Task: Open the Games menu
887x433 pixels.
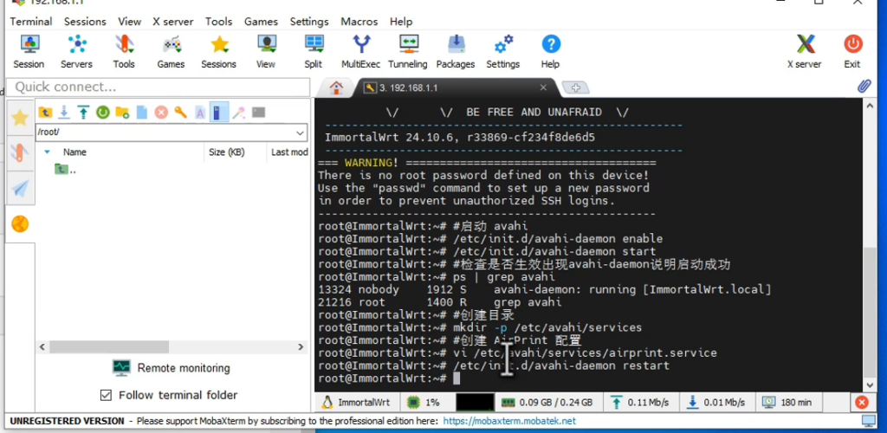Action: tap(261, 22)
